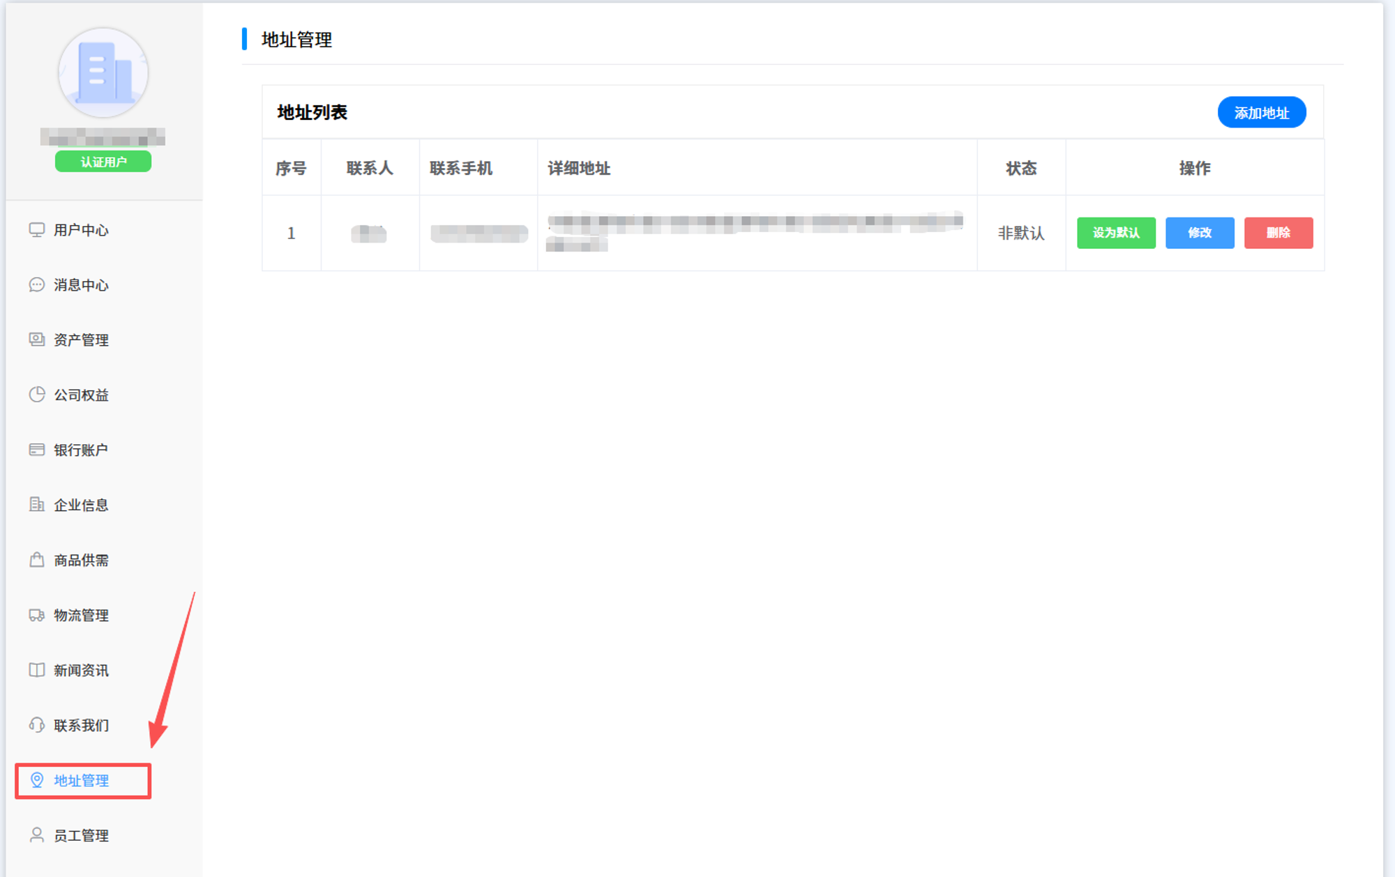Click the building icon for 企业信息

(37, 505)
